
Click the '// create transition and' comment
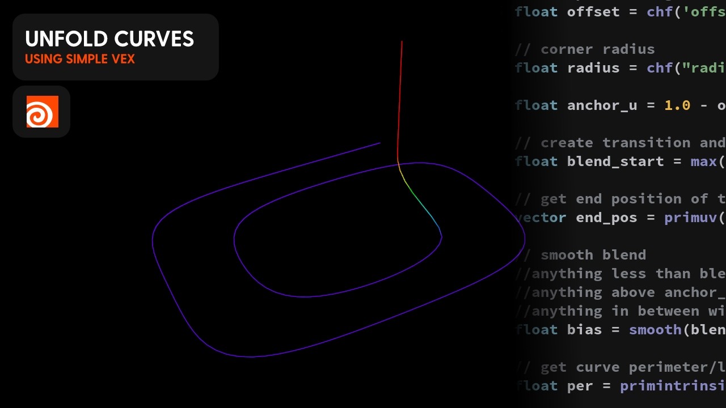[x=620, y=143]
